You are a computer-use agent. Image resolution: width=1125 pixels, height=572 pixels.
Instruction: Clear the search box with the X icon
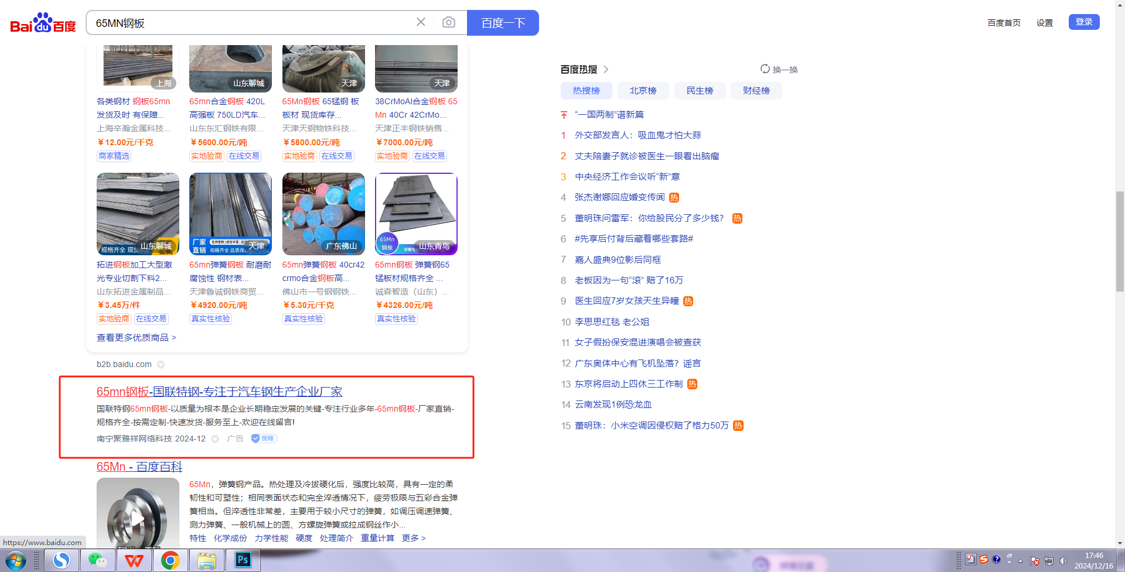point(421,22)
